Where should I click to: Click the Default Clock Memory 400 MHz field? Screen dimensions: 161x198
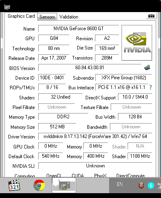pos(96,156)
